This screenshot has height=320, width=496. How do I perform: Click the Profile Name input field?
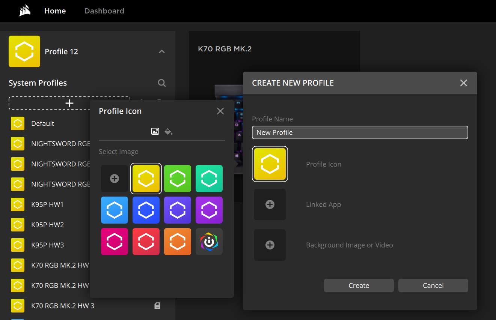coord(360,132)
